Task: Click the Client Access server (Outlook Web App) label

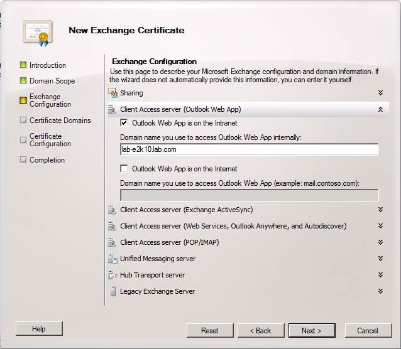Action: pos(180,109)
